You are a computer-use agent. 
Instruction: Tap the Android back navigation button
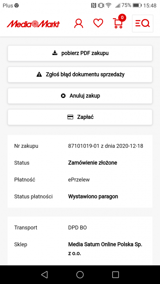point(44,275)
